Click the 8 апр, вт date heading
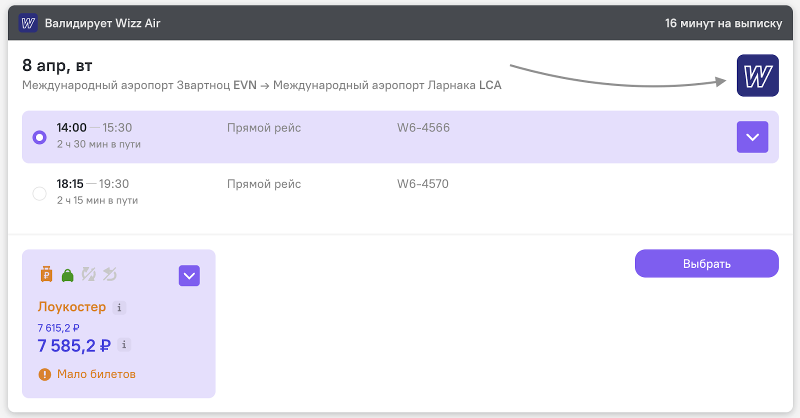Image resolution: width=800 pixels, height=418 pixels. 57,65
